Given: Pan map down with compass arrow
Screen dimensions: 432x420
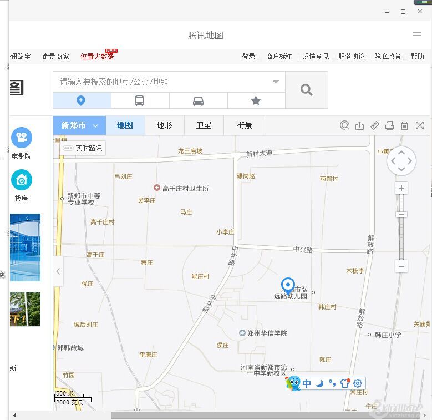Looking at the screenshot, I should point(401,169).
